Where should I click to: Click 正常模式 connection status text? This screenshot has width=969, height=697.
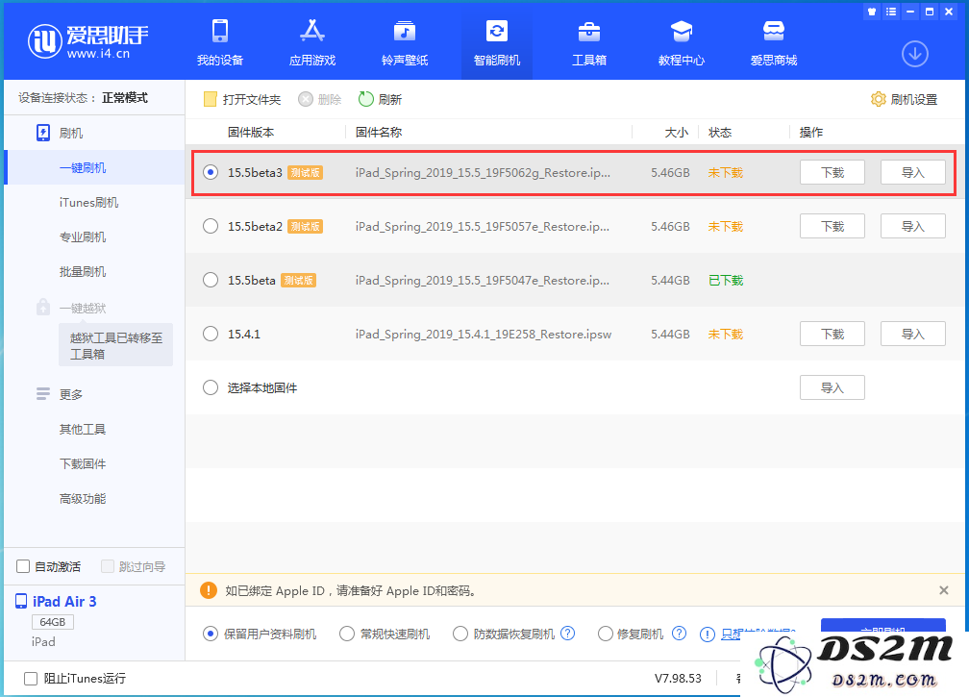pos(125,98)
